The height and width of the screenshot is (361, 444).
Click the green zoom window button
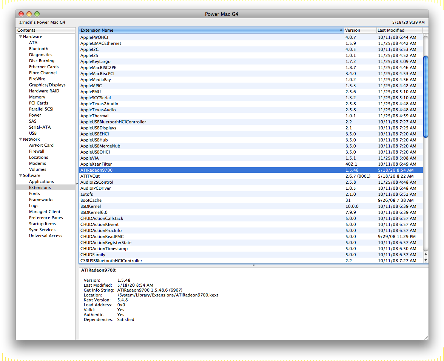click(37, 14)
